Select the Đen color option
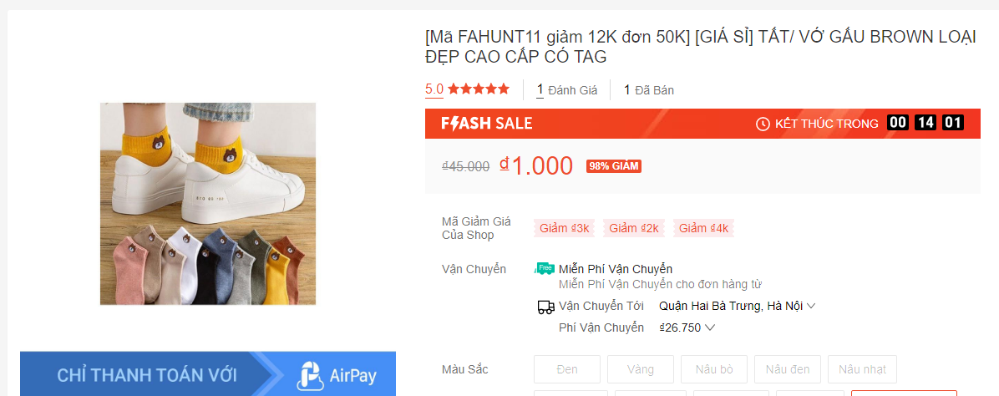Image resolution: width=999 pixels, height=396 pixels. pyautogui.click(x=567, y=369)
